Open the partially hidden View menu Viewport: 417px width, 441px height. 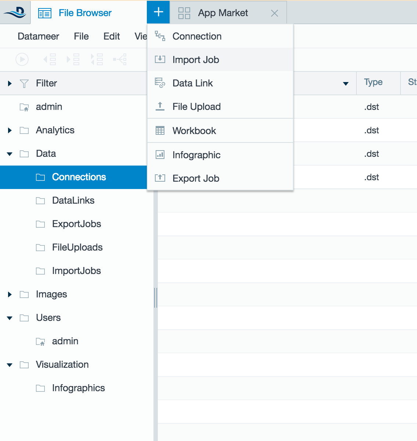141,36
